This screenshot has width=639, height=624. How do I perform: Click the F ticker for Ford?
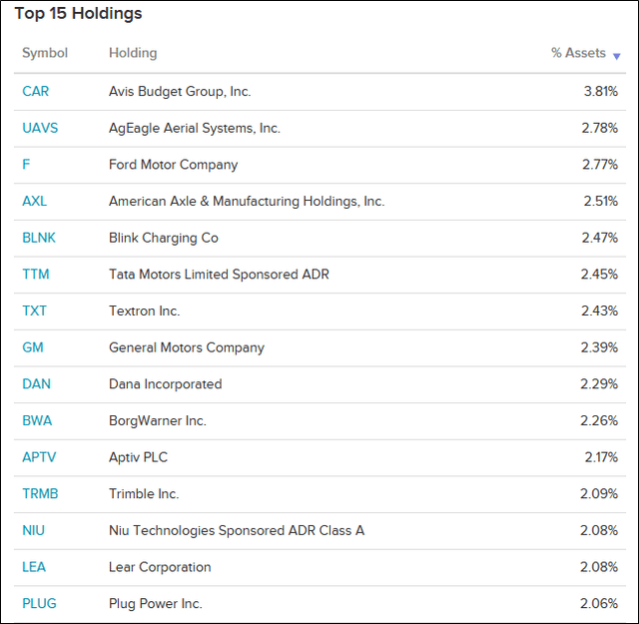(x=26, y=165)
